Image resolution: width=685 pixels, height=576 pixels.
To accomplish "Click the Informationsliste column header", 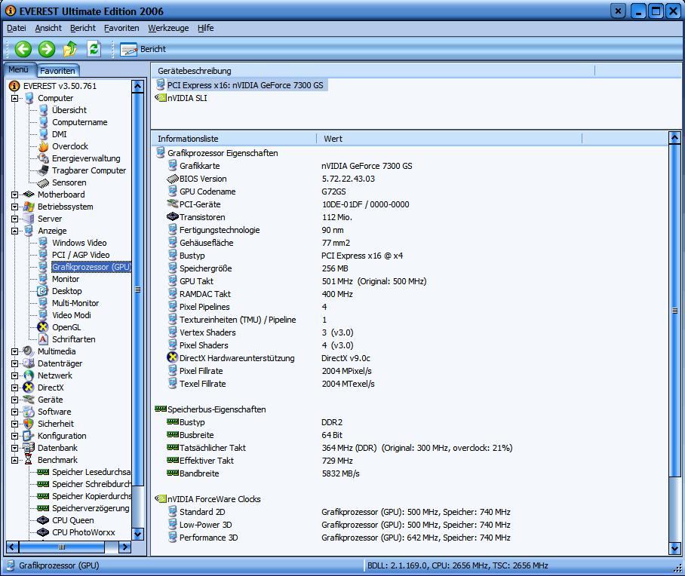I will point(234,139).
